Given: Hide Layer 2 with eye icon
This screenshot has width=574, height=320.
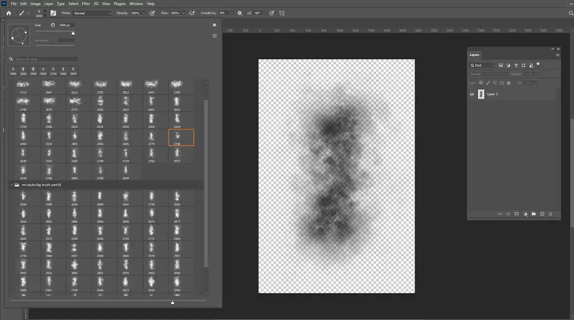Looking at the screenshot, I should [x=472, y=94].
